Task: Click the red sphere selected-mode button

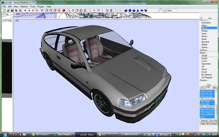Action: (64, 11)
